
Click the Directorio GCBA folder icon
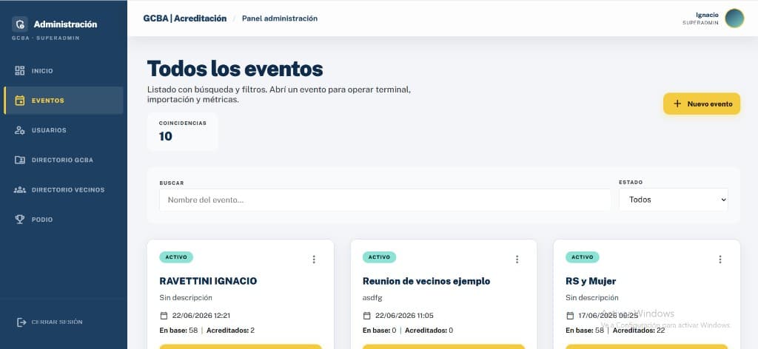tap(20, 160)
